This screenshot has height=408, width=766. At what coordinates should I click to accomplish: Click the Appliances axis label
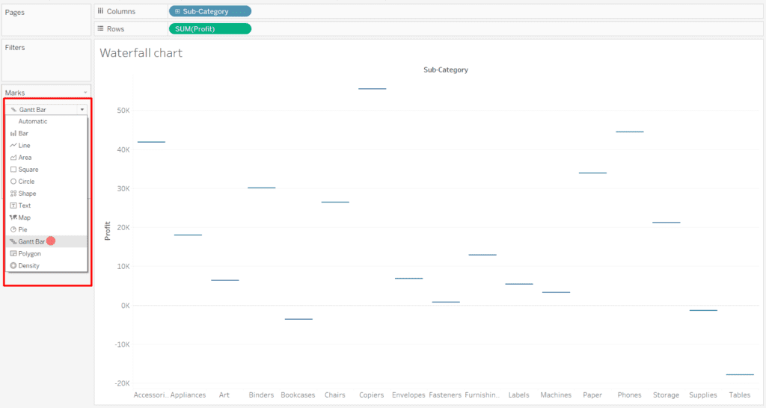pyautogui.click(x=188, y=395)
